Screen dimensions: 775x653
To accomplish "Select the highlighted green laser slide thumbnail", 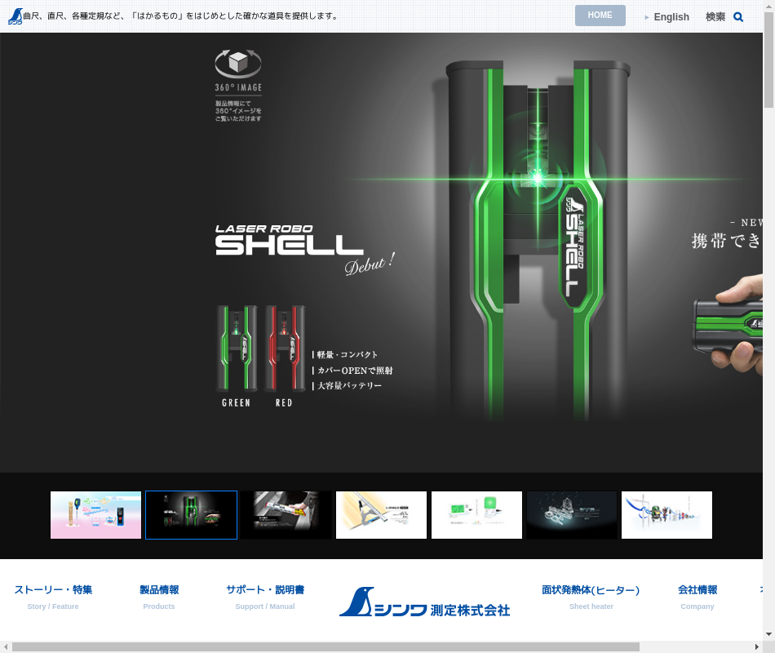I will click(191, 515).
